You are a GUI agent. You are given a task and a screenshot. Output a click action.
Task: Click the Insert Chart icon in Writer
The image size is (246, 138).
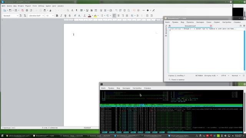91,10
